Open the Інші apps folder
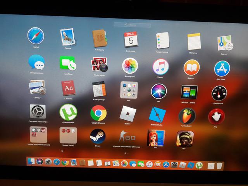The image size is (248, 186). point(129,90)
